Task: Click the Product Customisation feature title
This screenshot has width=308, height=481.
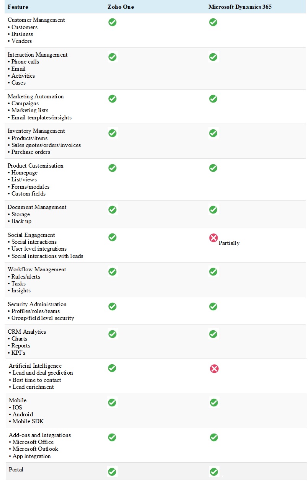Action: click(x=36, y=166)
